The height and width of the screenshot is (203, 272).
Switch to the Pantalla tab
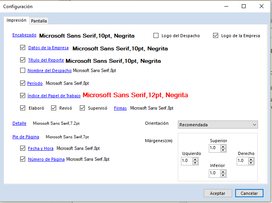point(39,21)
